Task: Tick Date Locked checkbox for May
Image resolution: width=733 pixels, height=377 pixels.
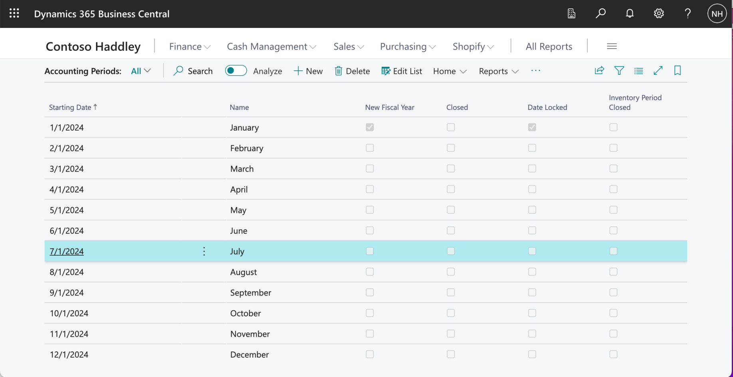Action: [x=532, y=210]
